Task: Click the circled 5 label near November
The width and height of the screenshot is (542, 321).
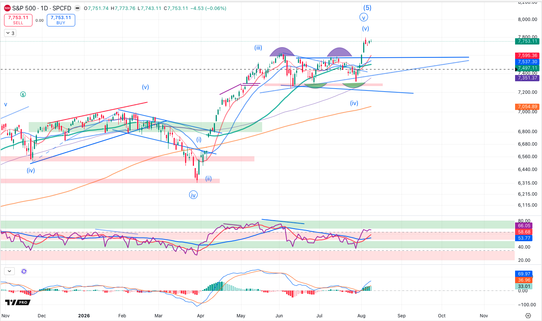Action: [23, 94]
